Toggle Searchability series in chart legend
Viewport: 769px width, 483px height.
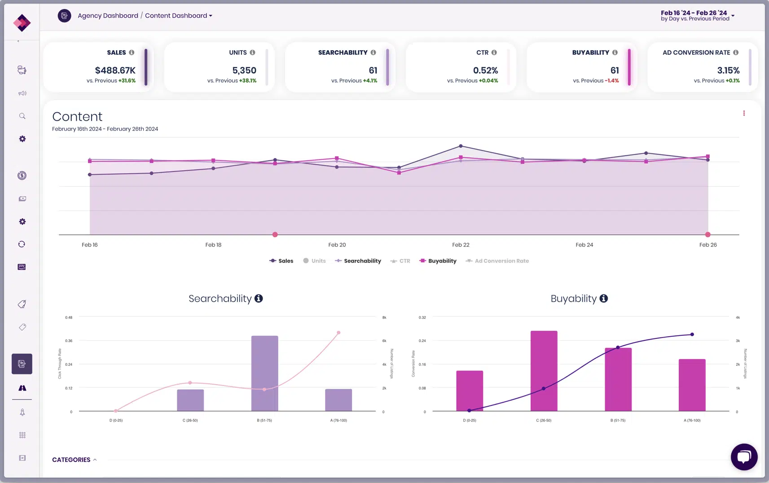(358, 261)
